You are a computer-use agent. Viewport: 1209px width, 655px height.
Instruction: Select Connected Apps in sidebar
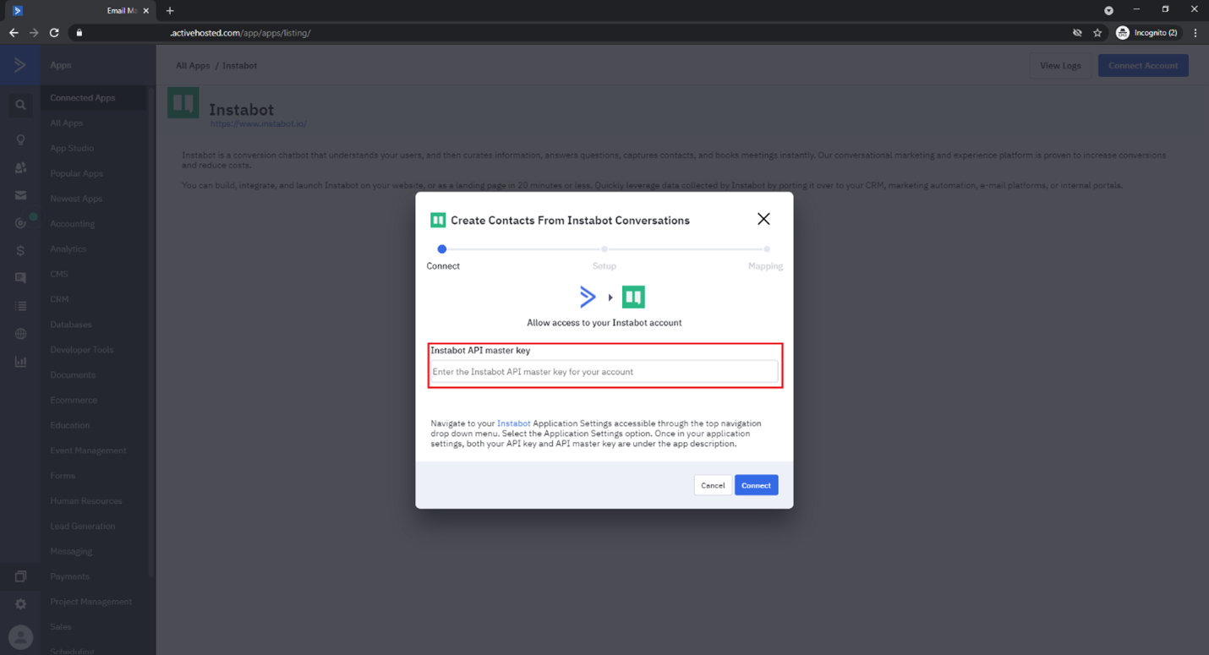point(82,98)
